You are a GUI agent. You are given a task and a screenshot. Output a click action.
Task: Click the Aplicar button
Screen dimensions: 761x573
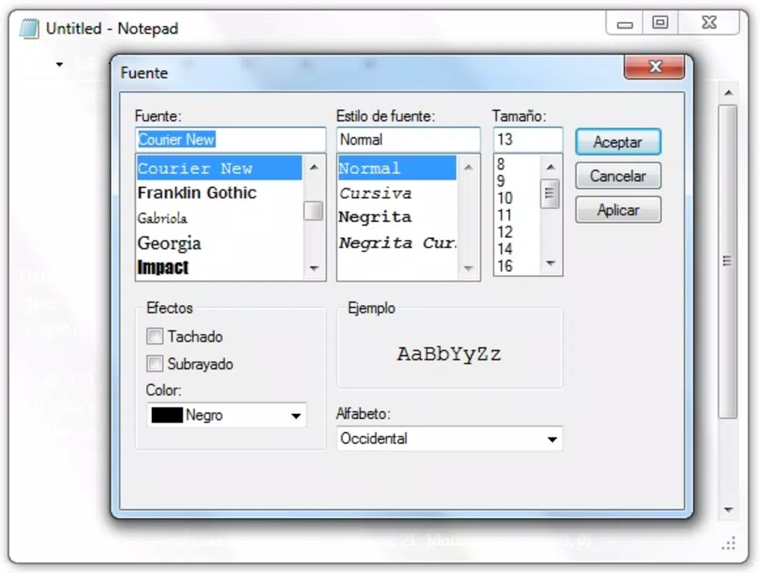[x=618, y=210]
